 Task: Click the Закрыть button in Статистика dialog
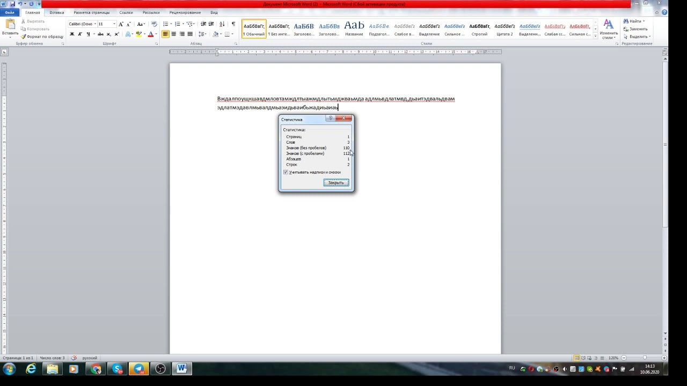point(336,183)
